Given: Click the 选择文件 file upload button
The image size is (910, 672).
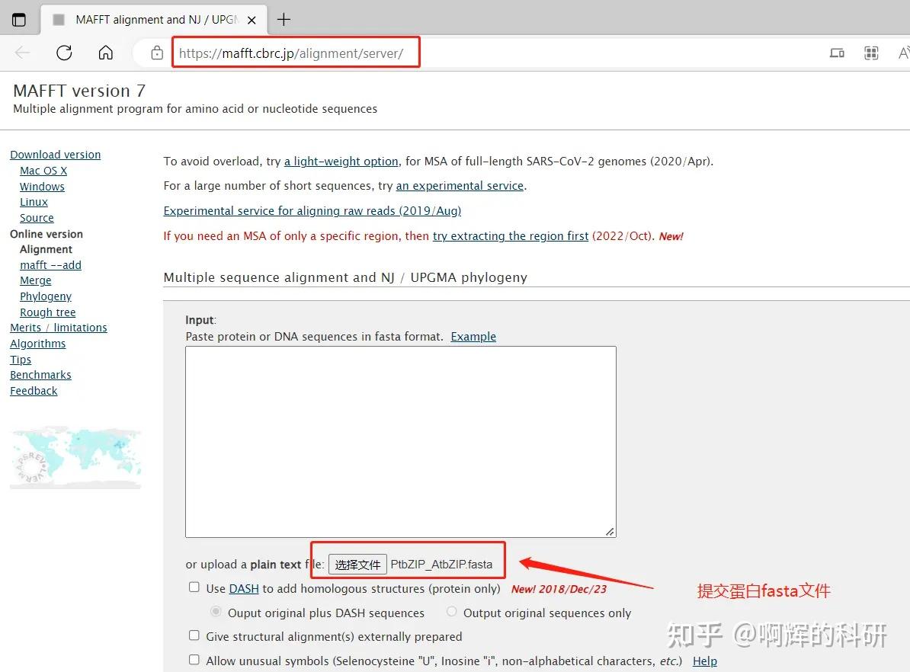Looking at the screenshot, I should (357, 564).
